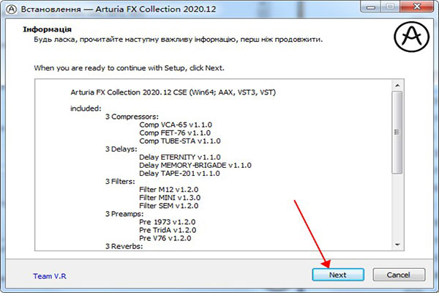Click the scrollbar down arrow

(397, 245)
